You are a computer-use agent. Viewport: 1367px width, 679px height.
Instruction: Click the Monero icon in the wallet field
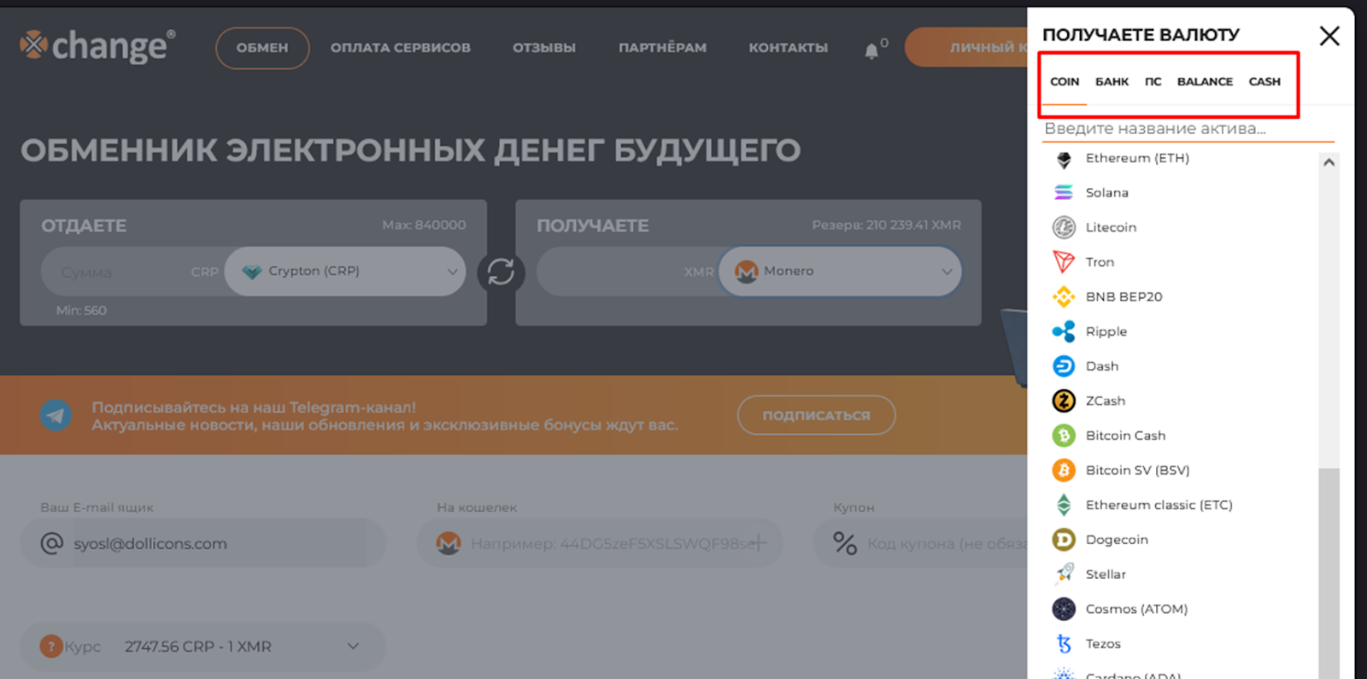(449, 543)
